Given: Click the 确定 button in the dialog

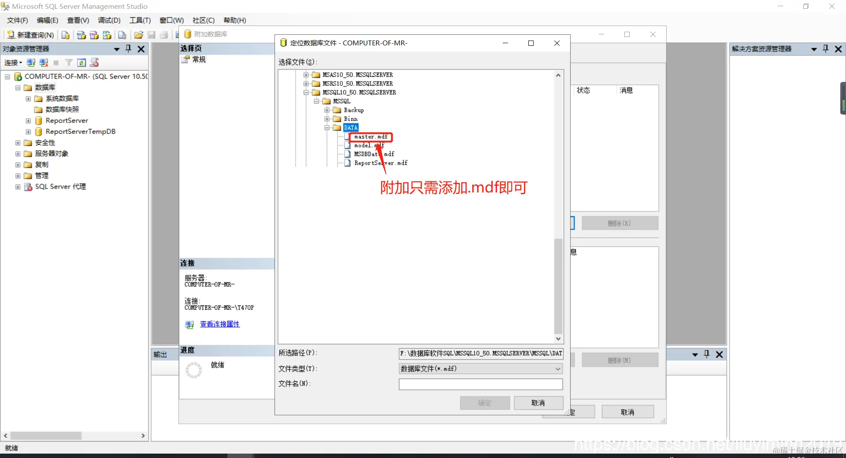Looking at the screenshot, I should coord(484,403).
